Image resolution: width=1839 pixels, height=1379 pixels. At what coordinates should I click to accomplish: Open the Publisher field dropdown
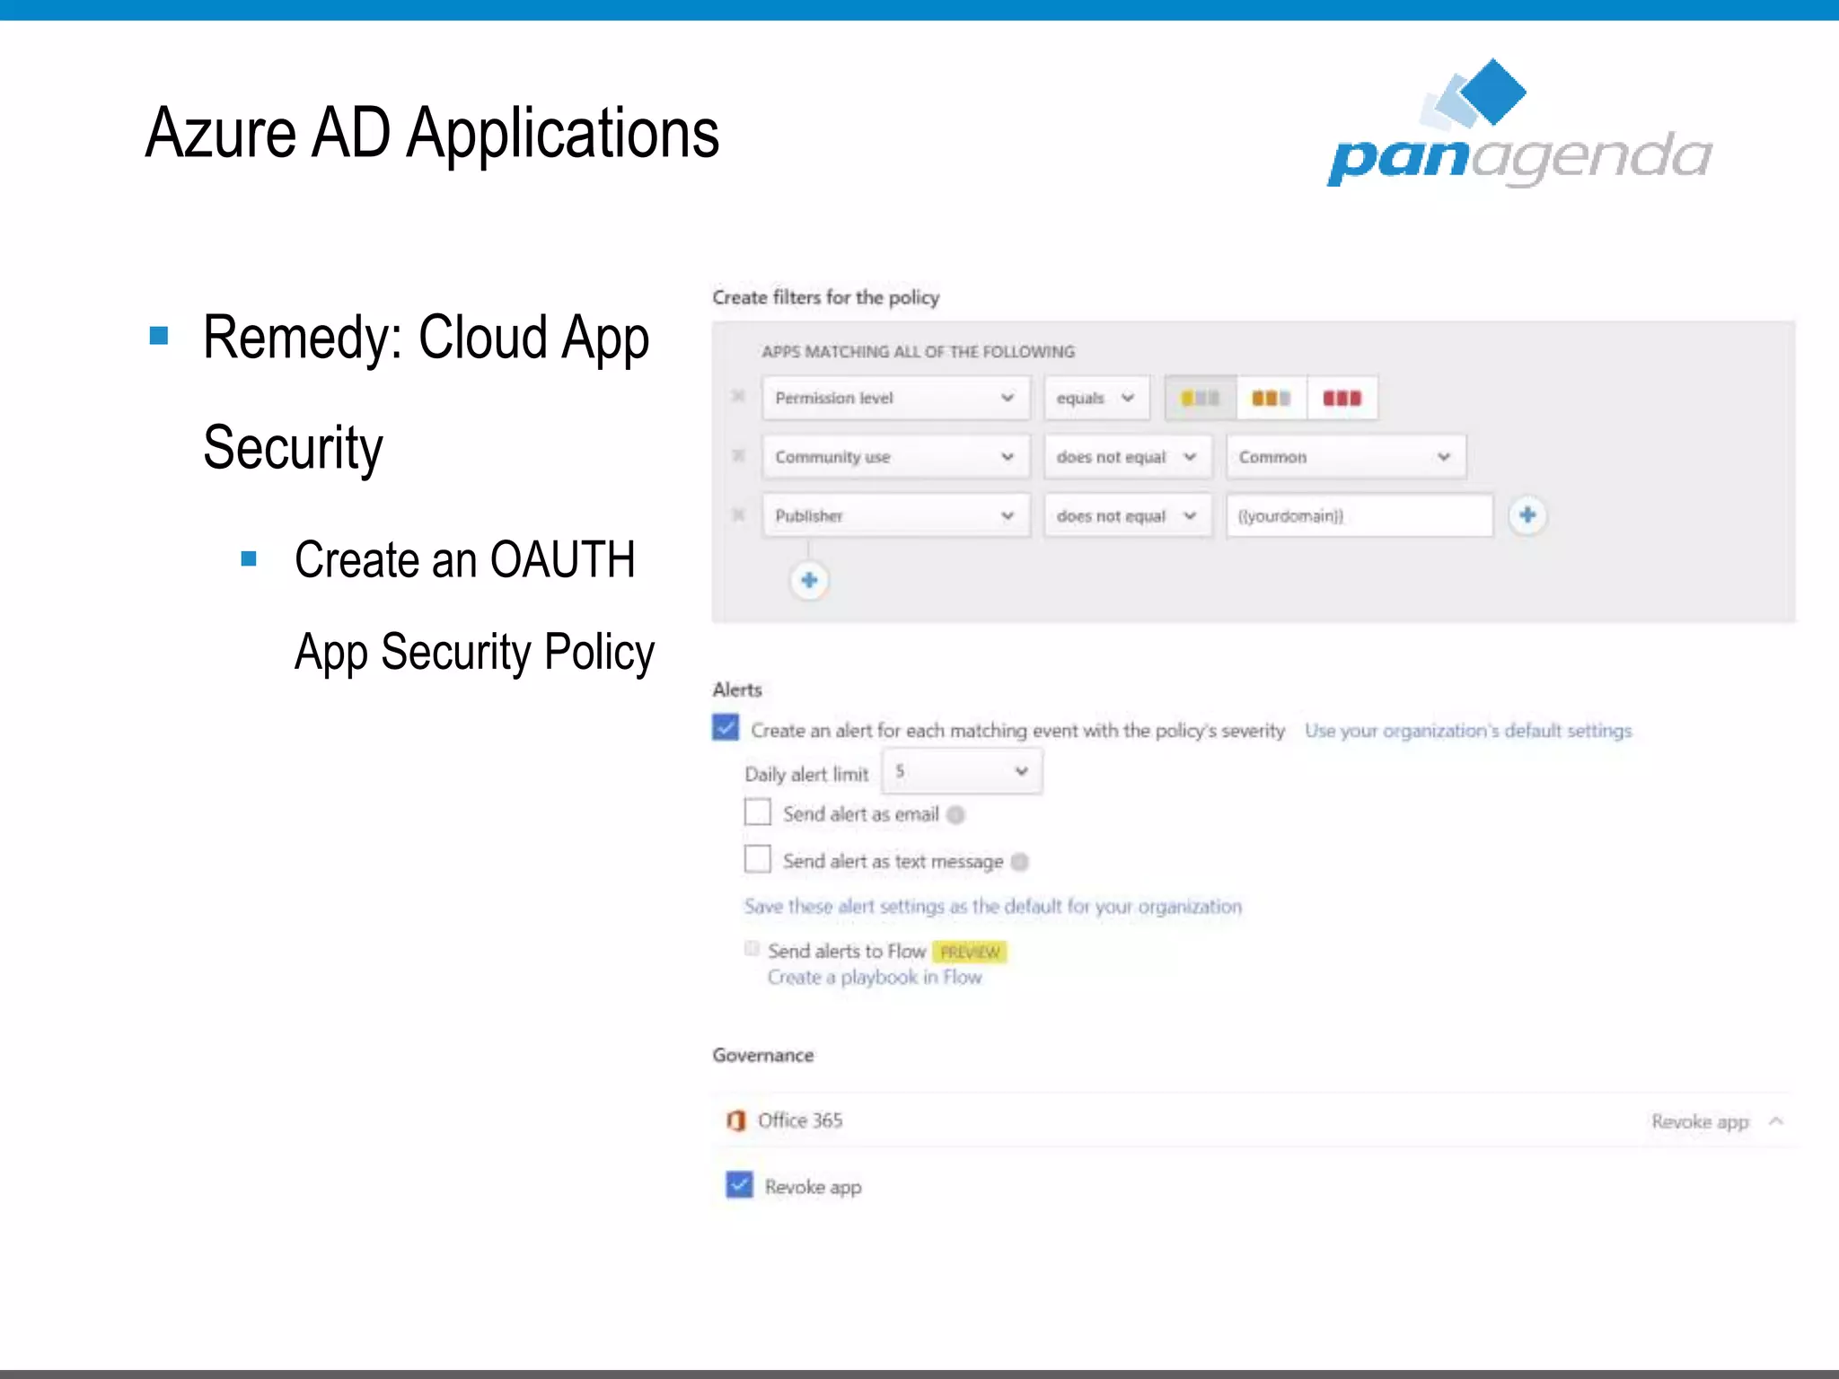tap(895, 516)
